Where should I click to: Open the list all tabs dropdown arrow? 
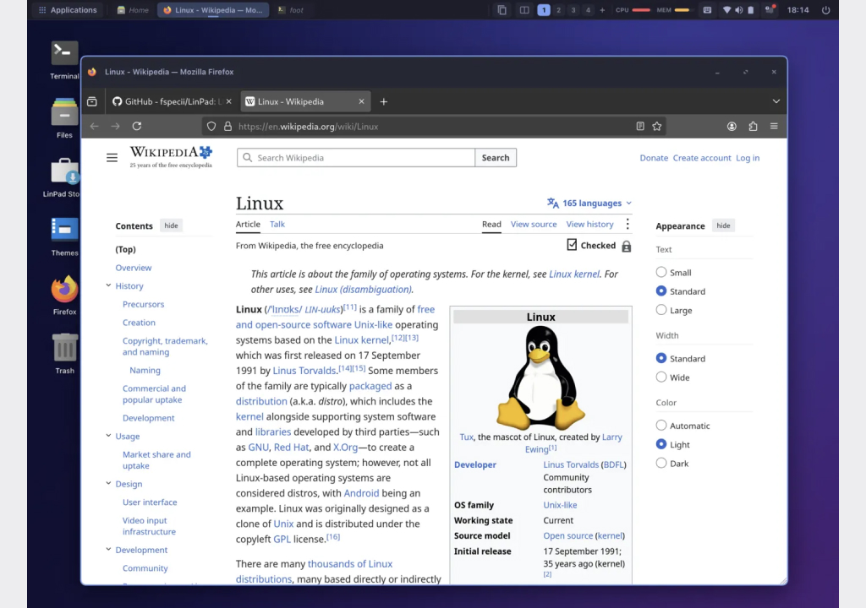[x=776, y=101]
